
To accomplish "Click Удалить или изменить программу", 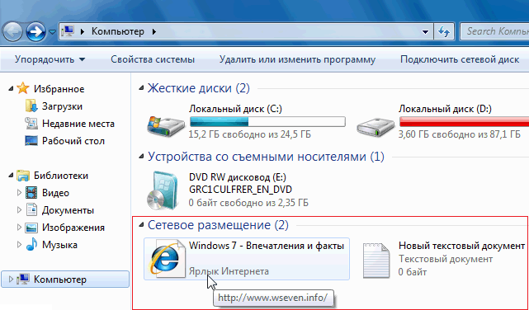I will click(x=297, y=59).
